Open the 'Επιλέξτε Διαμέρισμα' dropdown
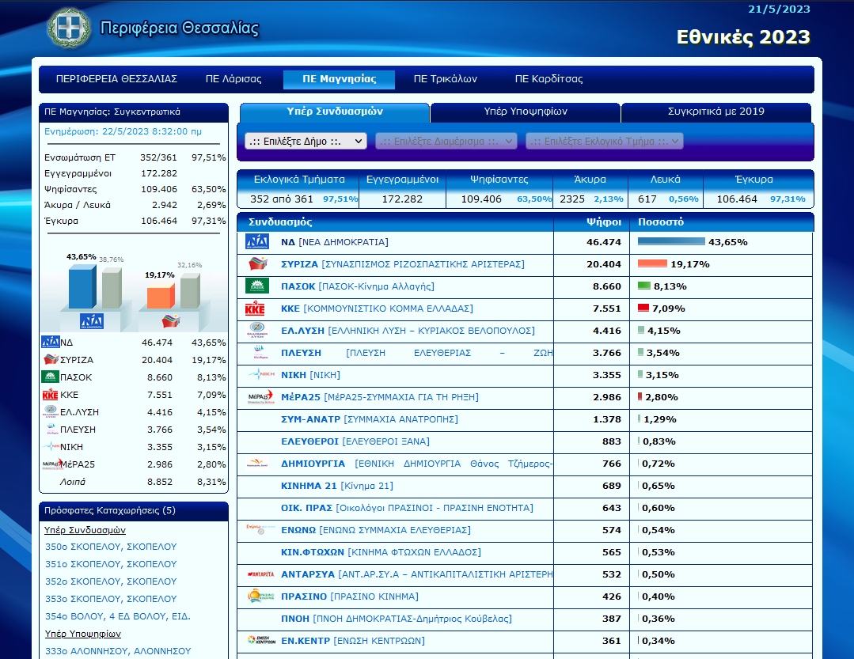Screen dimensions: 854x659 point(446,142)
